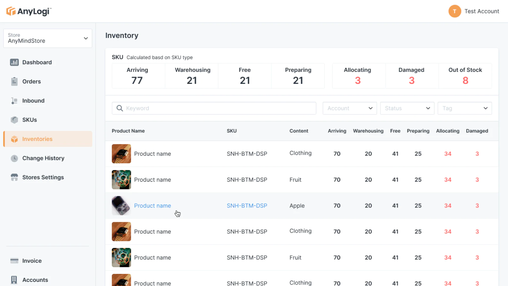Click the blue SNH-BTM-DSP SKU link
The width and height of the screenshot is (508, 286).
247,206
